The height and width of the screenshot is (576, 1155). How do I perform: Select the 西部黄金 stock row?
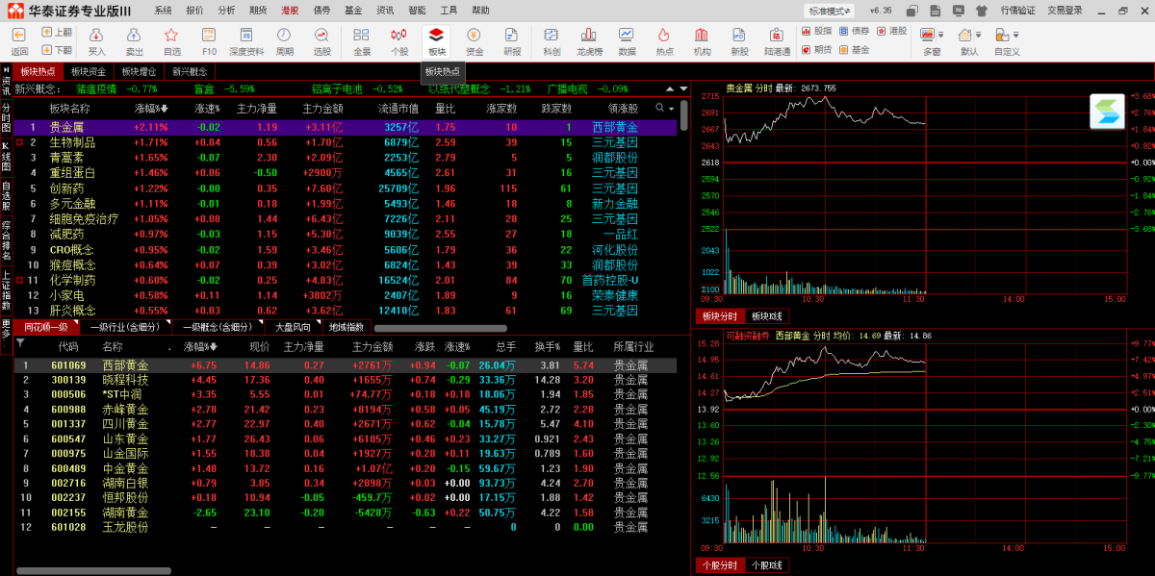coord(125,365)
